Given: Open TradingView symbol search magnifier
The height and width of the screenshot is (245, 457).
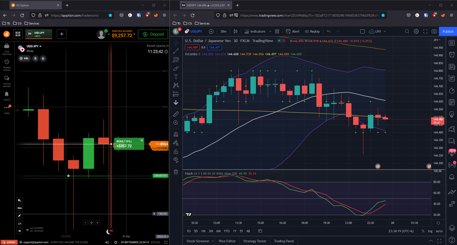Looking at the screenshot, I should [407, 31].
